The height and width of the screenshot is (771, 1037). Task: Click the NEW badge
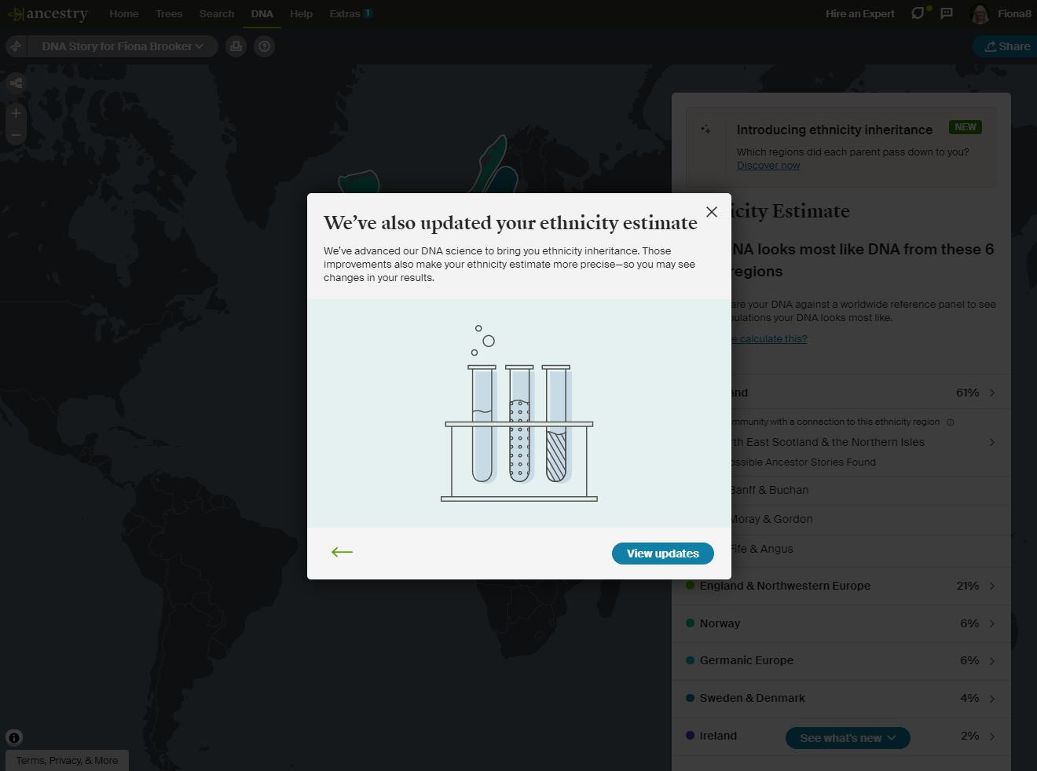click(x=966, y=127)
